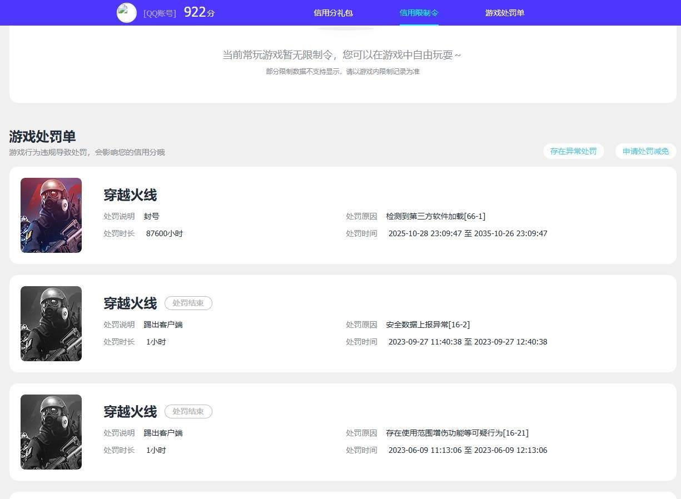This screenshot has height=499, width=681.
Task: Click the 穿越火线 title of the 封号 card
Action: tap(130, 195)
